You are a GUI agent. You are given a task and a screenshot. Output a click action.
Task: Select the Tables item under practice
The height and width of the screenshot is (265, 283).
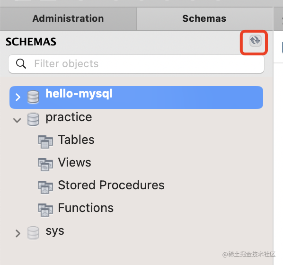point(76,140)
